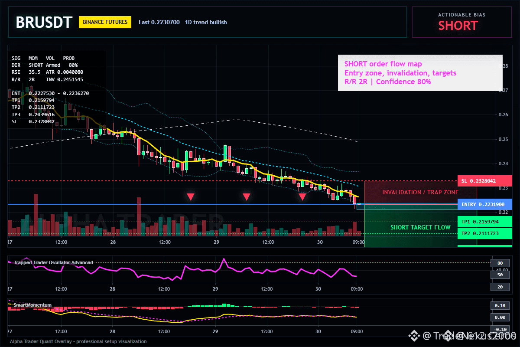
Task: Click the 0.25 price axis label
Action: [x=503, y=139]
